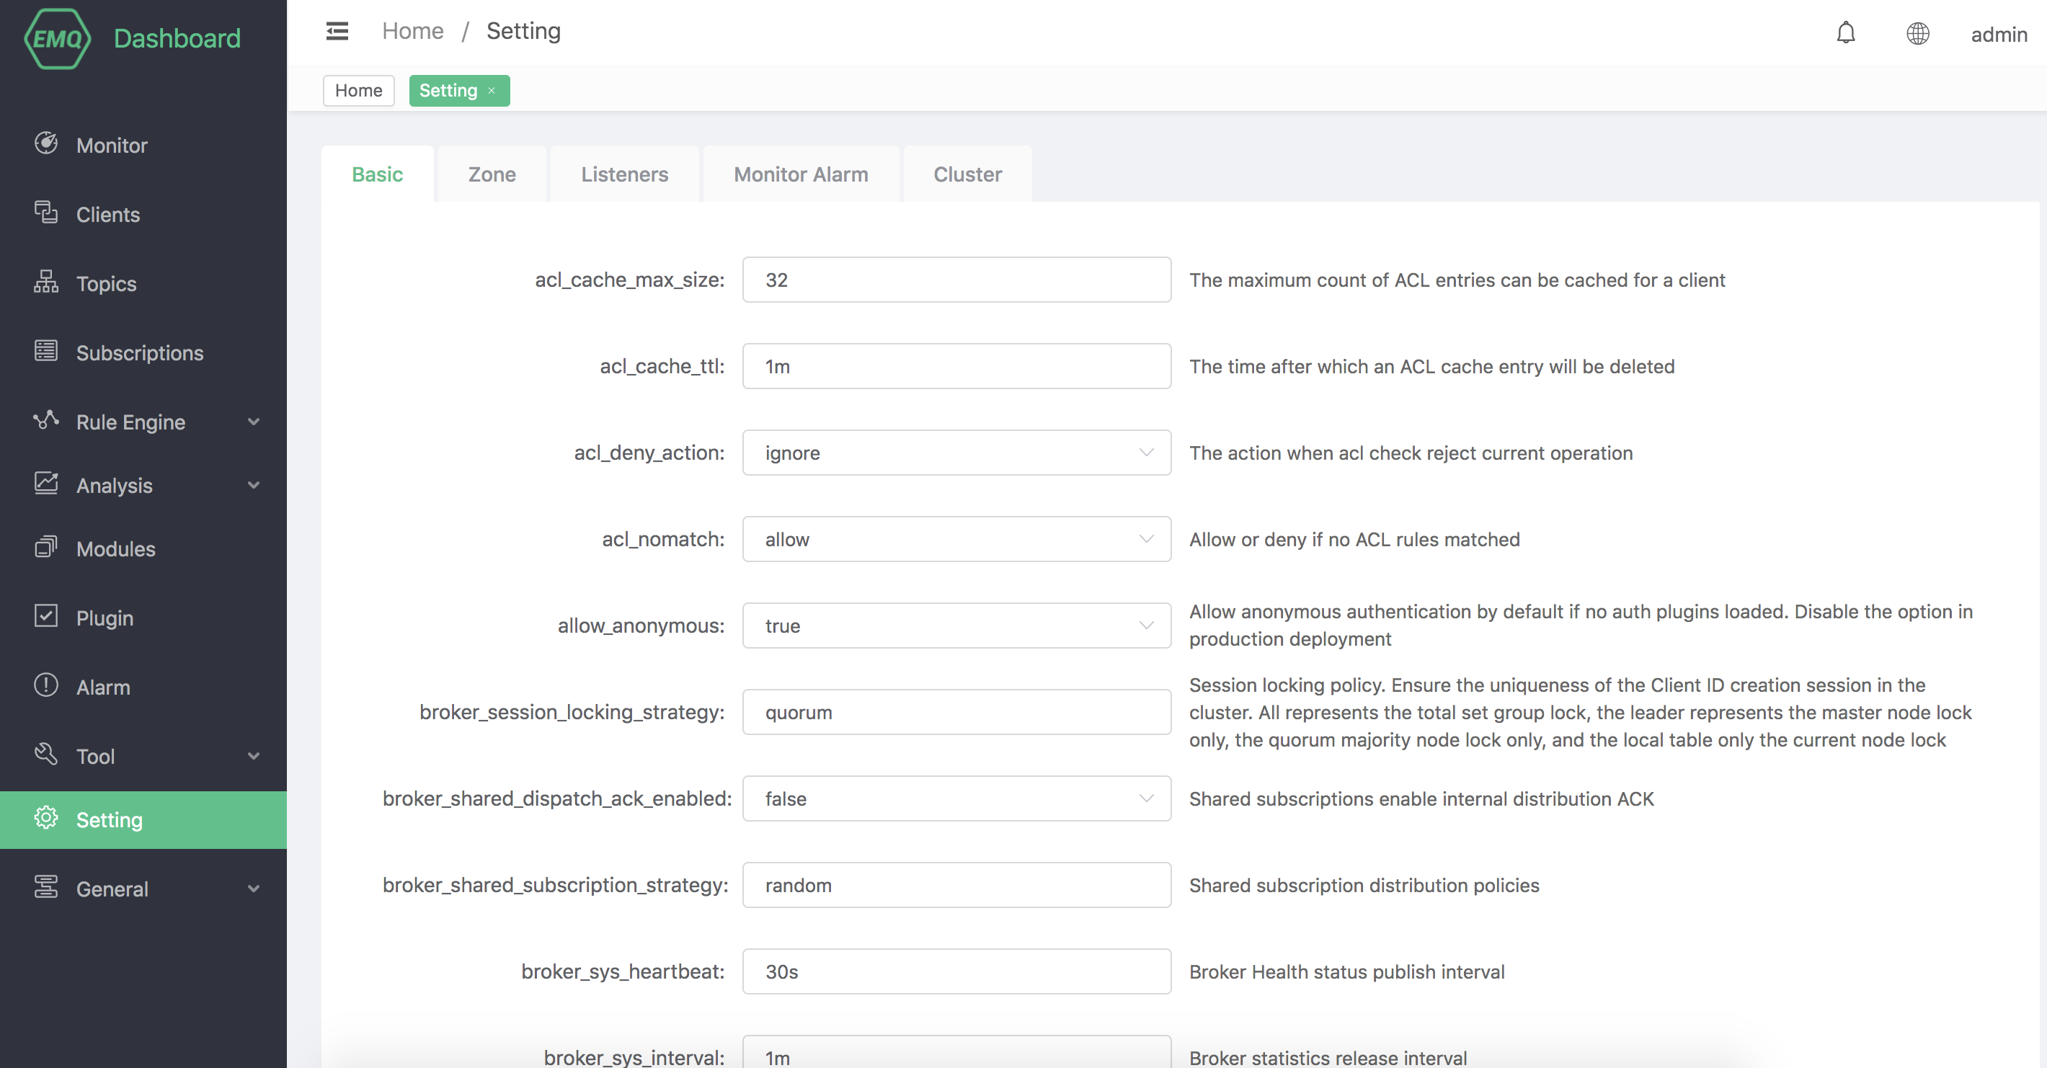Click the Analysis chart icon
Image resolution: width=2047 pixels, height=1068 pixels.
pos(46,483)
